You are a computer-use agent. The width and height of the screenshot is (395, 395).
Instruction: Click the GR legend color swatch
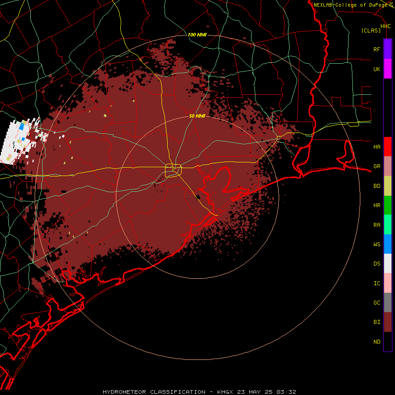388,166
